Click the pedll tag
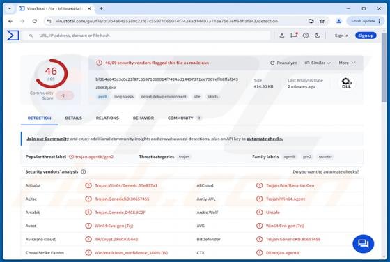 click(x=102, y=97)
